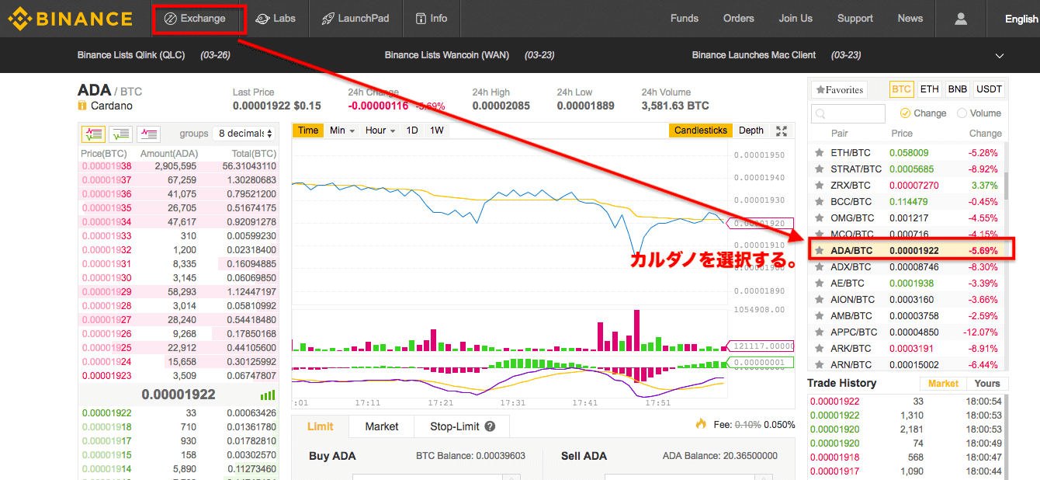Show the Favorites pair list
This screenshot has width=1040, height=480.
839,90
